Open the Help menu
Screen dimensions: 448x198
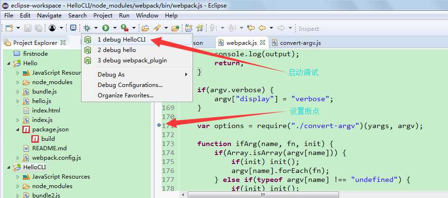171,16
